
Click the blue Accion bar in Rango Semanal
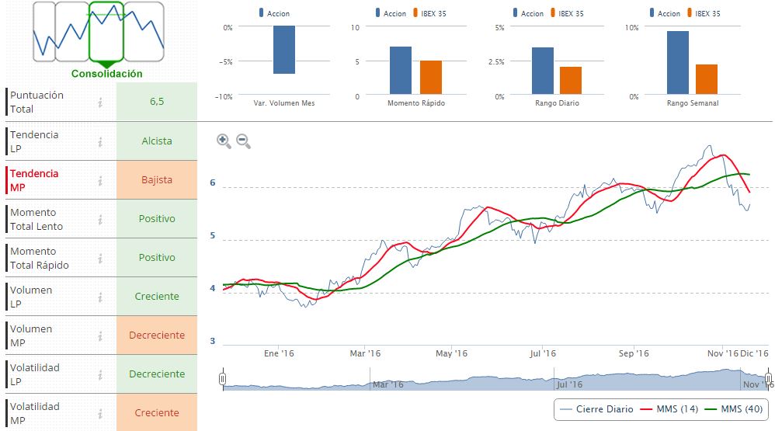pos(678,62)
